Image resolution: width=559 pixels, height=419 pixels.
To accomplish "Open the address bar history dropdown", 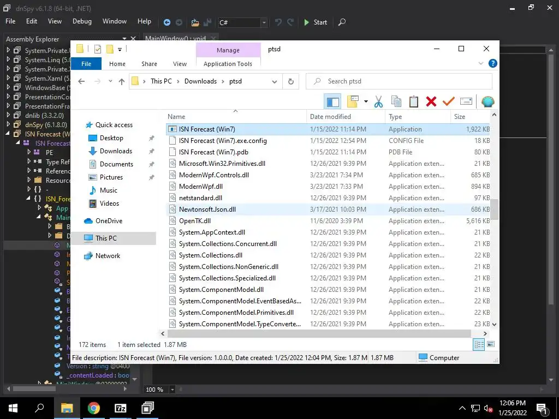I will click(x=275, y=82).
